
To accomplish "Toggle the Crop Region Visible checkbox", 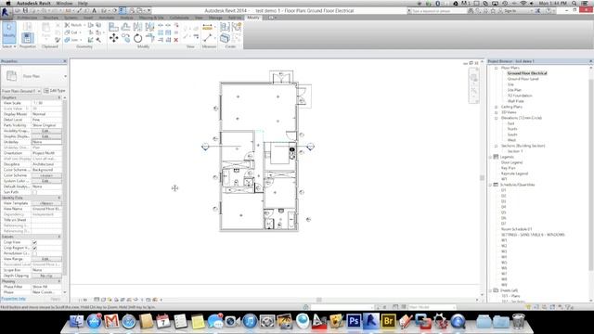I will point(34,248).
